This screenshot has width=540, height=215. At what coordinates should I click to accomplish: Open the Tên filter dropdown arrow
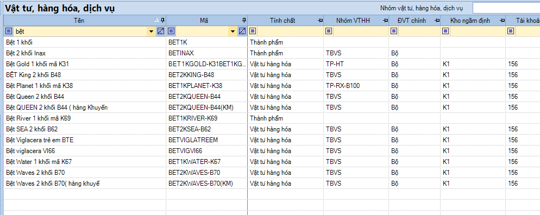(151, 31)
